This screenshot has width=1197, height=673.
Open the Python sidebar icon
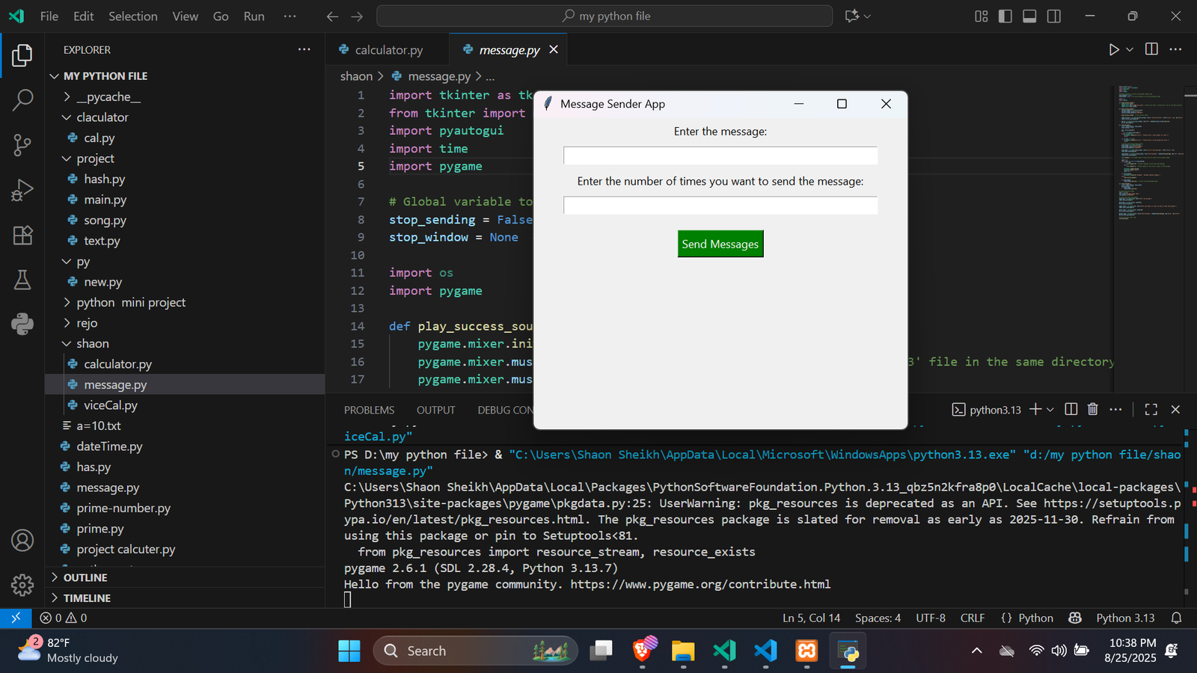click(x=22, y=324)
